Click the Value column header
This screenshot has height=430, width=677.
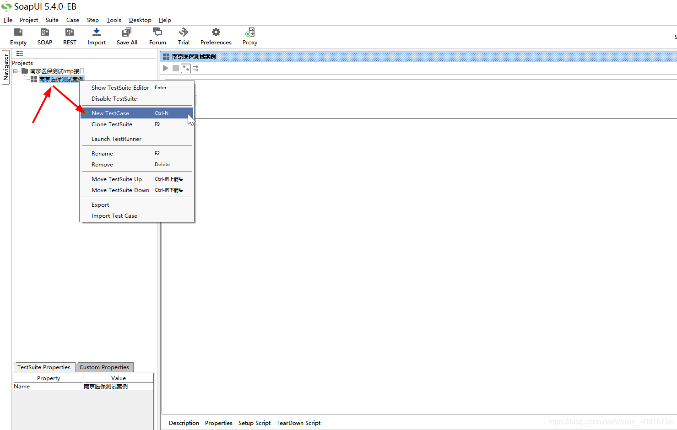pos(118,378)
